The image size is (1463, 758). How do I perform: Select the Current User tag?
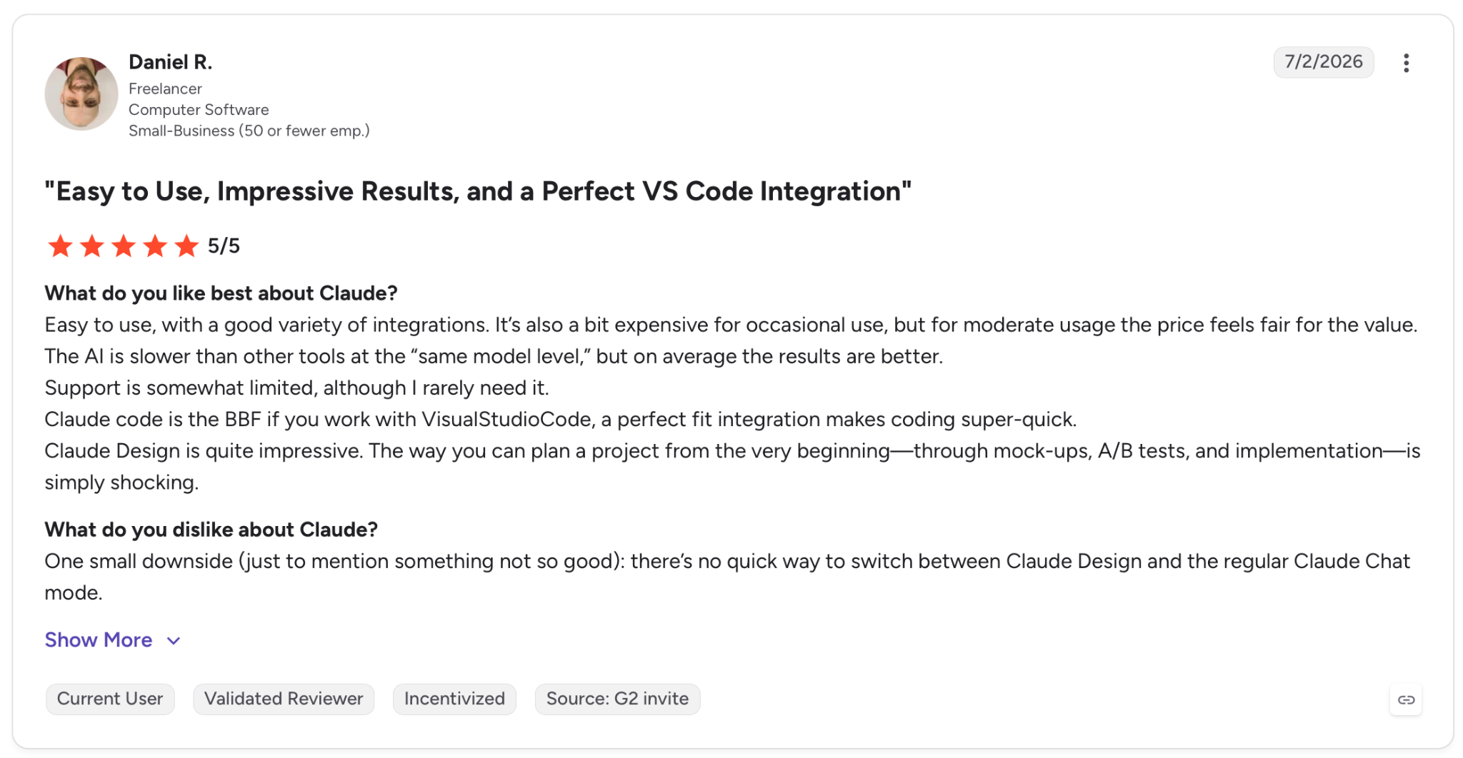coord(110,699)
